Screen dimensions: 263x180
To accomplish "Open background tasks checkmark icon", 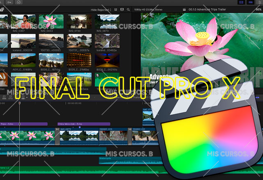I will 18,2.
